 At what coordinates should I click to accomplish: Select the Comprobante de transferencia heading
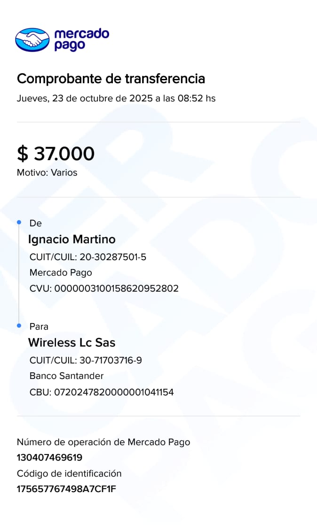[x=111, y=79]
